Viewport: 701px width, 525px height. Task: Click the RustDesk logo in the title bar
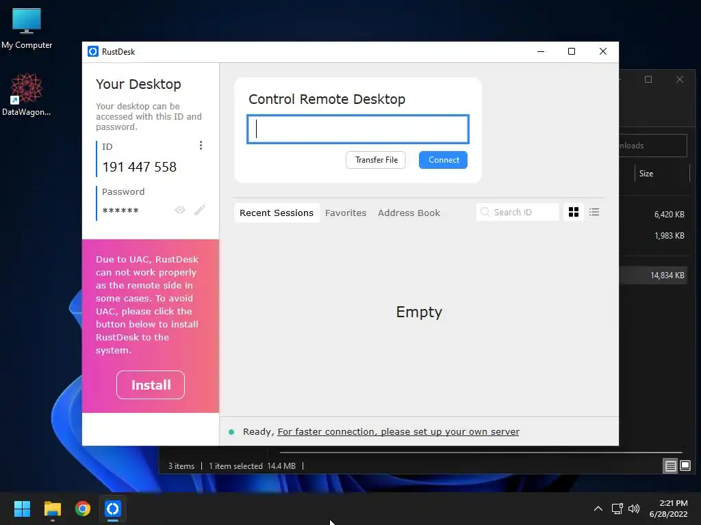(93, 51)
